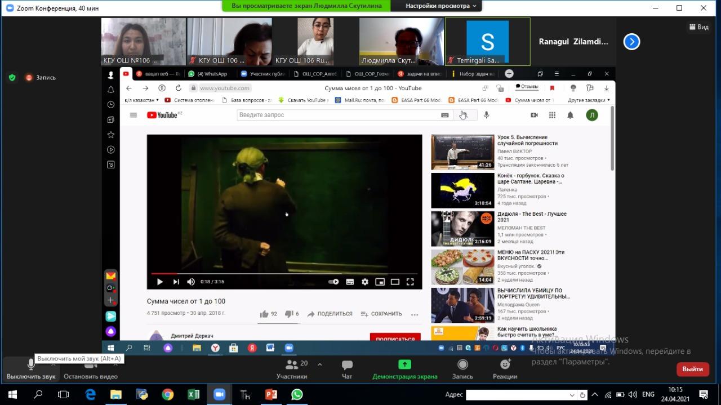Open PowerPoint from Windows taskbar
The width and height of the screenshot is (721, 405).
pos(271,394)
